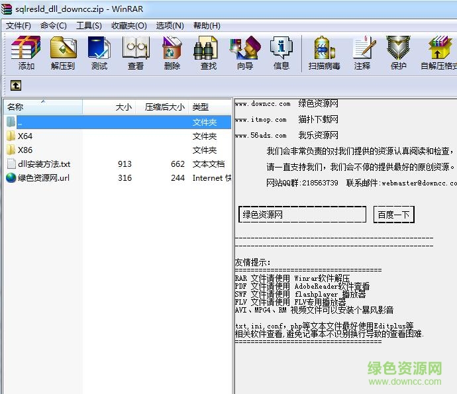The height and width of the screenshot is (394, 457).
Task: Click the 百度一下 button
Action: click(x=394, y=215)
